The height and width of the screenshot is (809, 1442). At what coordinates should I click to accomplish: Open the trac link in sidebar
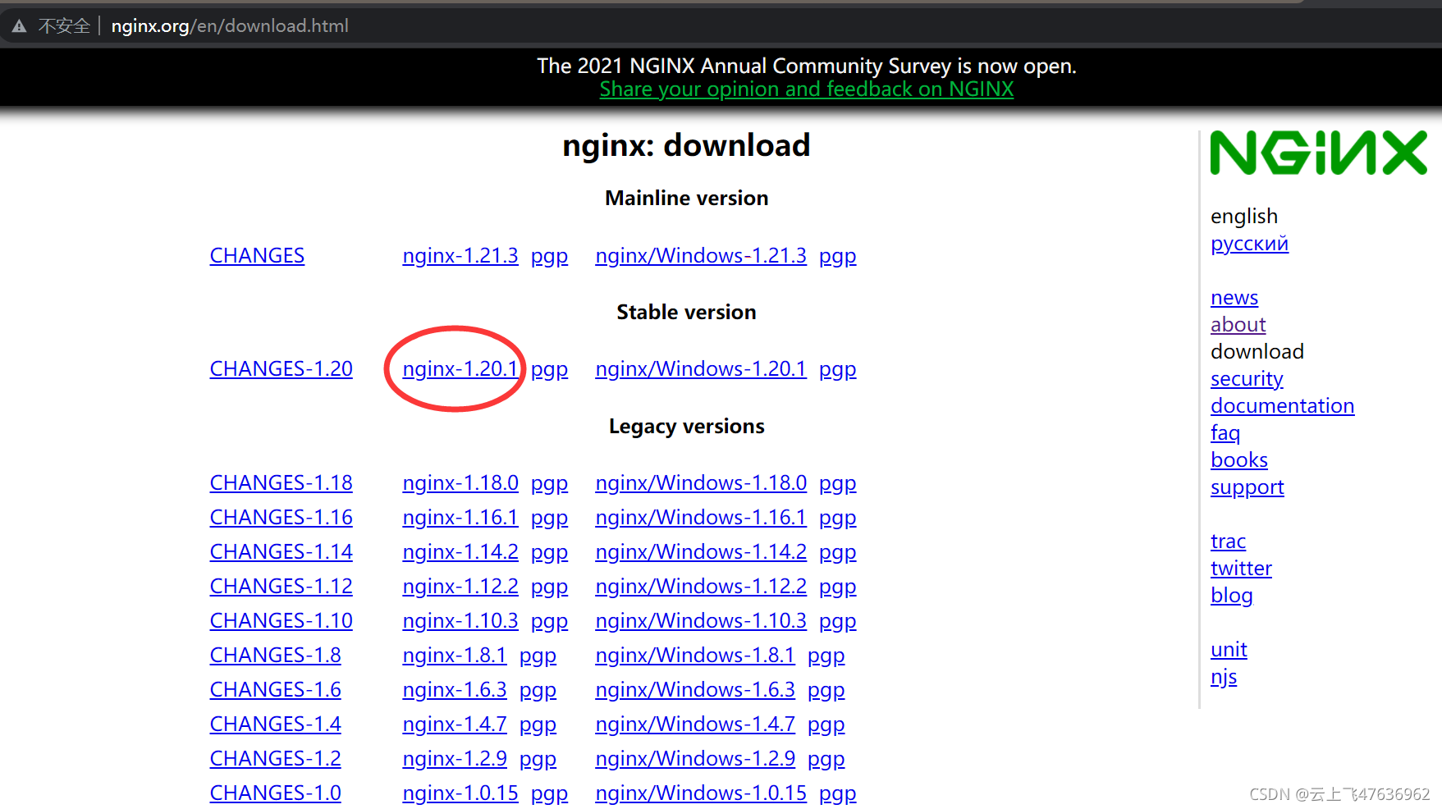pyautogui.click(x=1228, y=542)
